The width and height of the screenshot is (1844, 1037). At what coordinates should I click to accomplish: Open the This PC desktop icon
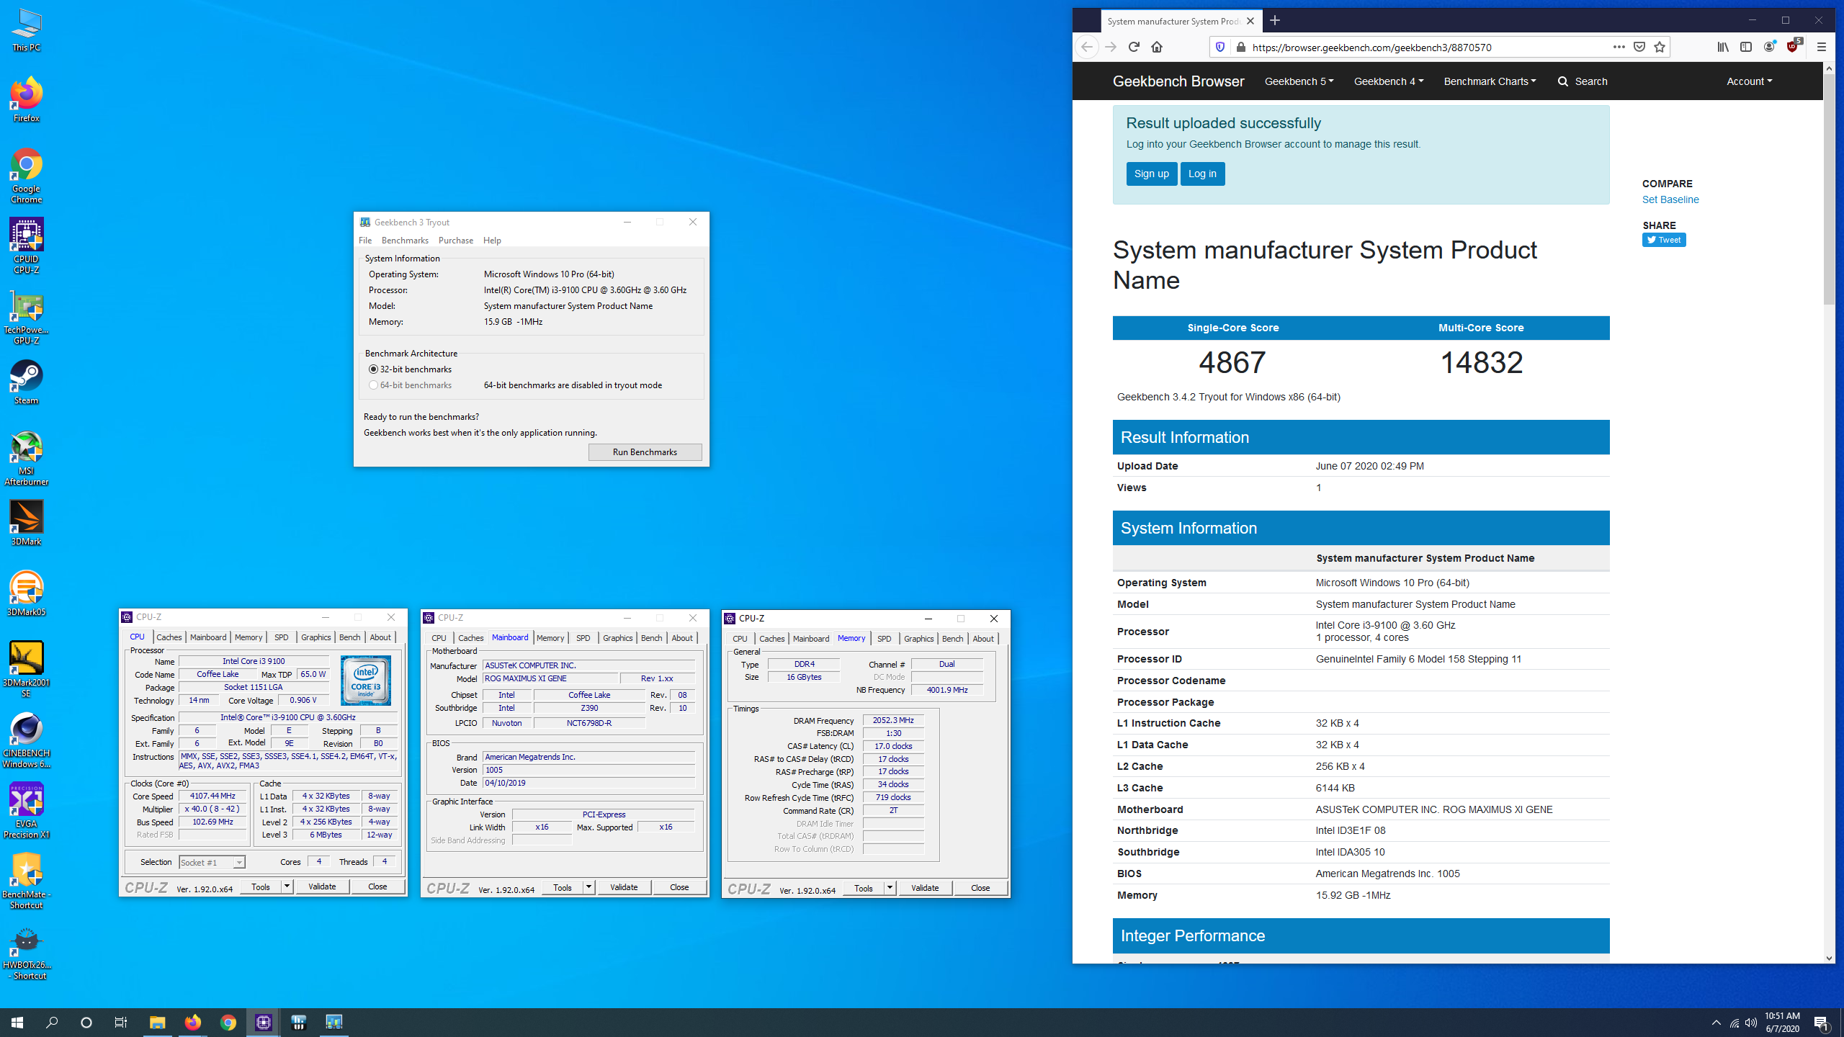27,30
